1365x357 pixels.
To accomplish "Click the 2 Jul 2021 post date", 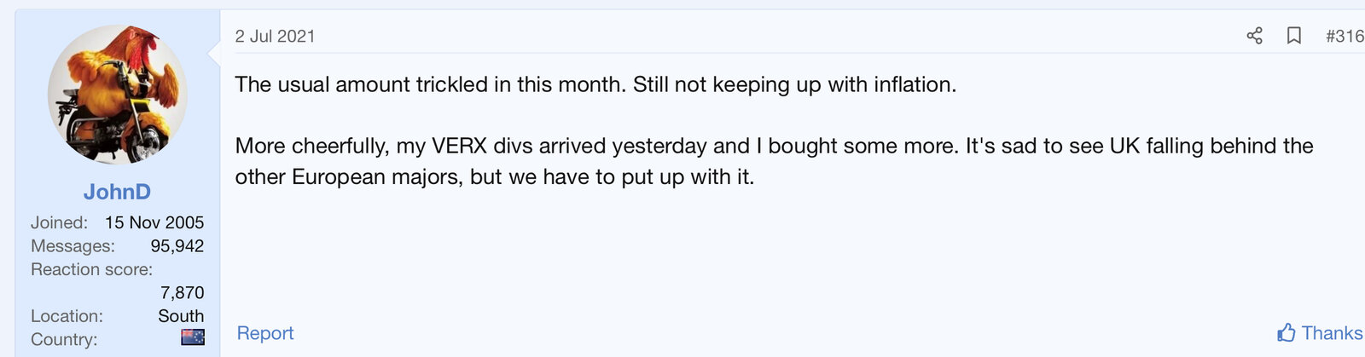I will pyautogui.click(x=275, y=36).
